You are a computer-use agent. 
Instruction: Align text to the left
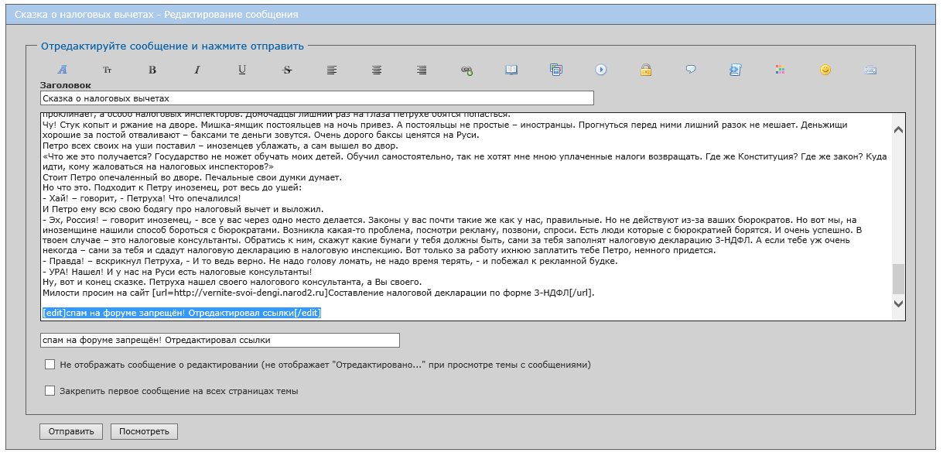(x=332, y=70)
